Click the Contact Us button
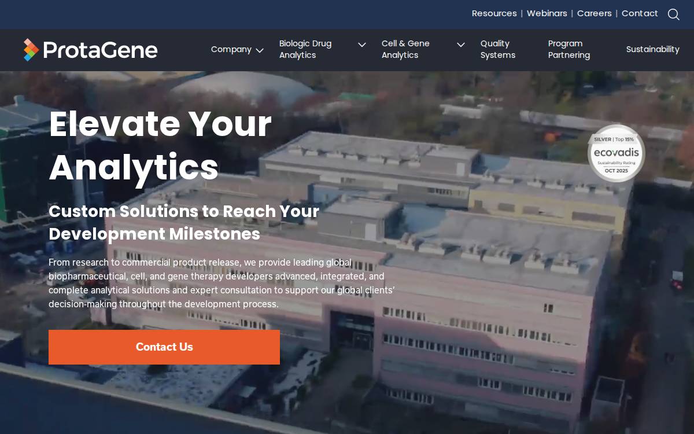Screen dimensions: 694x434 pos(164,347)
